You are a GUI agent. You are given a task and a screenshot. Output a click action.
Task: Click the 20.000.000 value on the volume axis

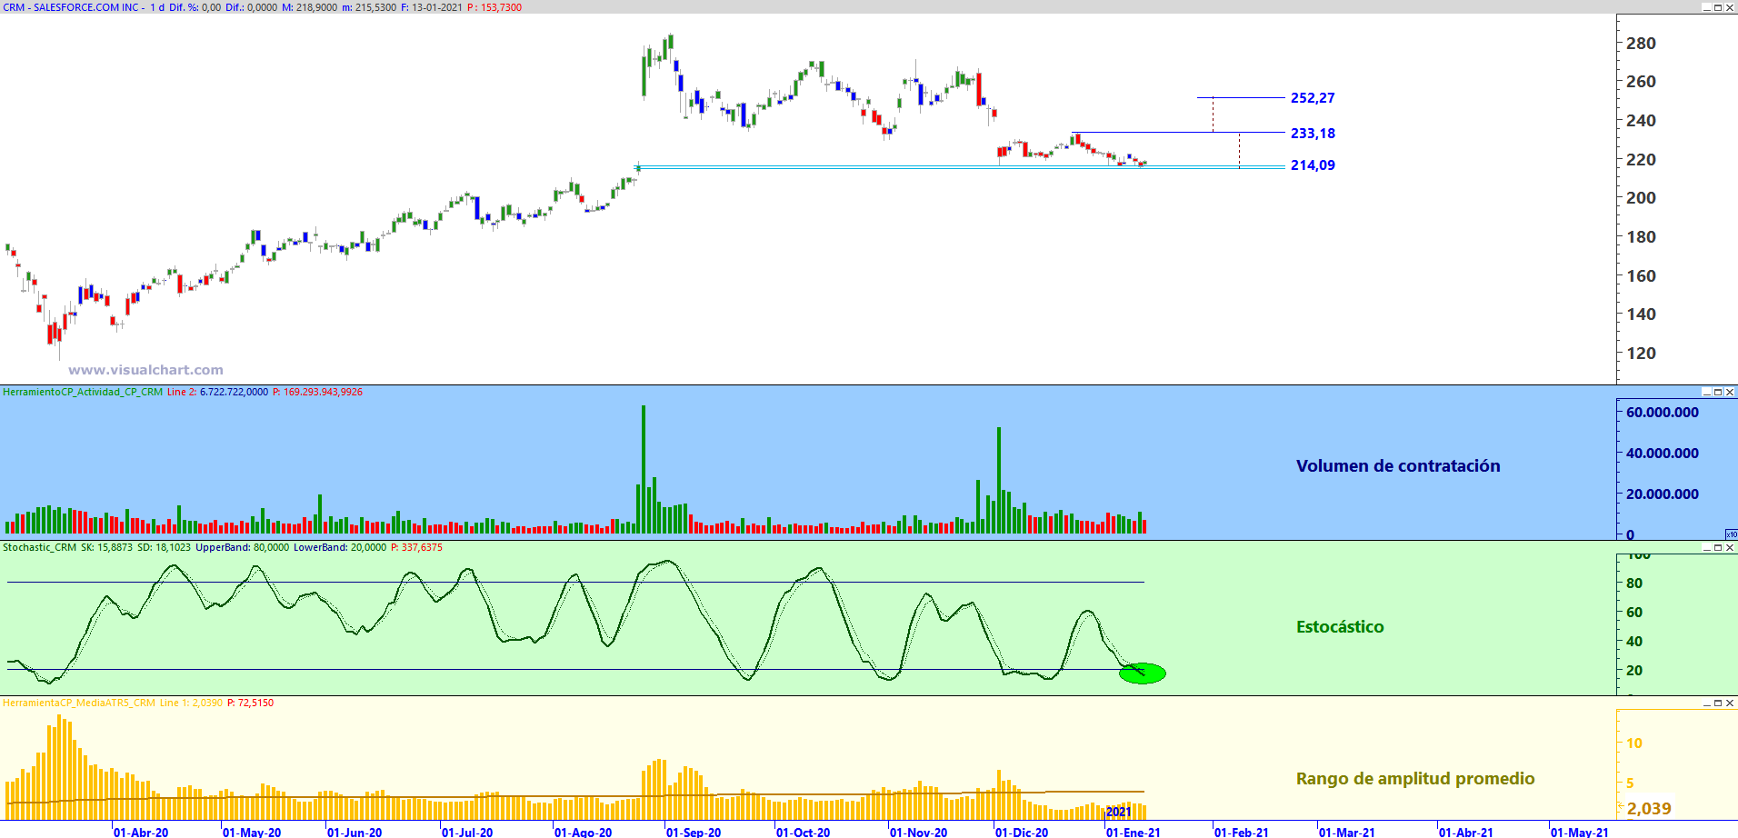[x=1663, y=494]
